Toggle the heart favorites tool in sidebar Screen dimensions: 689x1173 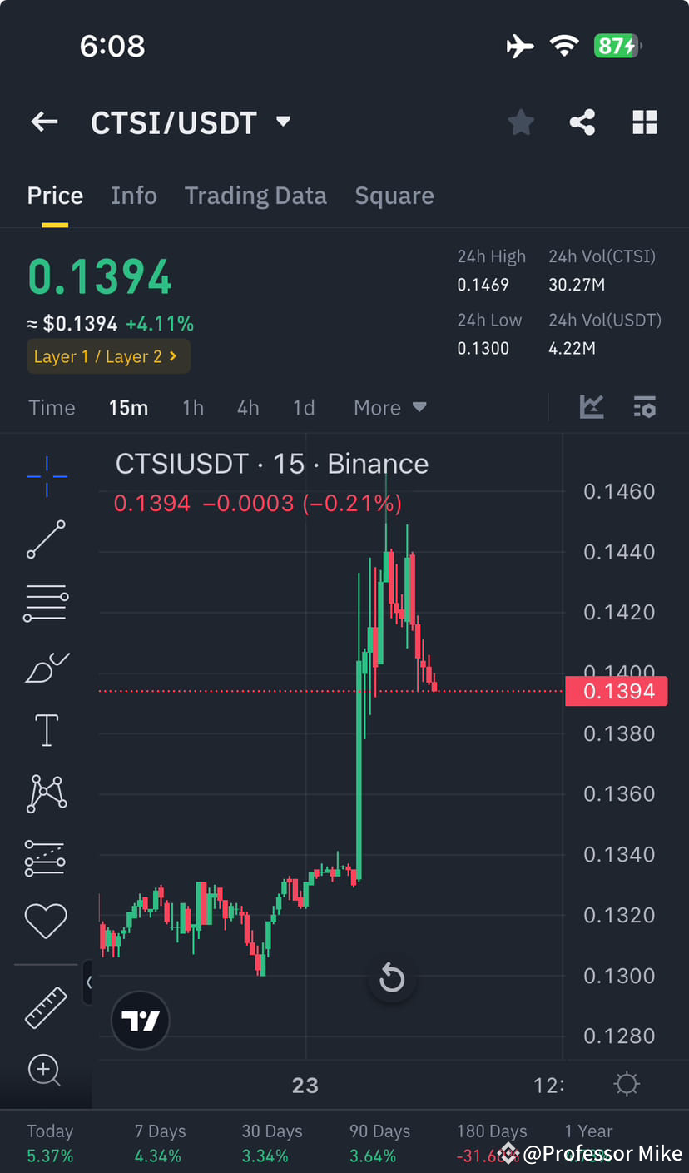coord(46,920)
